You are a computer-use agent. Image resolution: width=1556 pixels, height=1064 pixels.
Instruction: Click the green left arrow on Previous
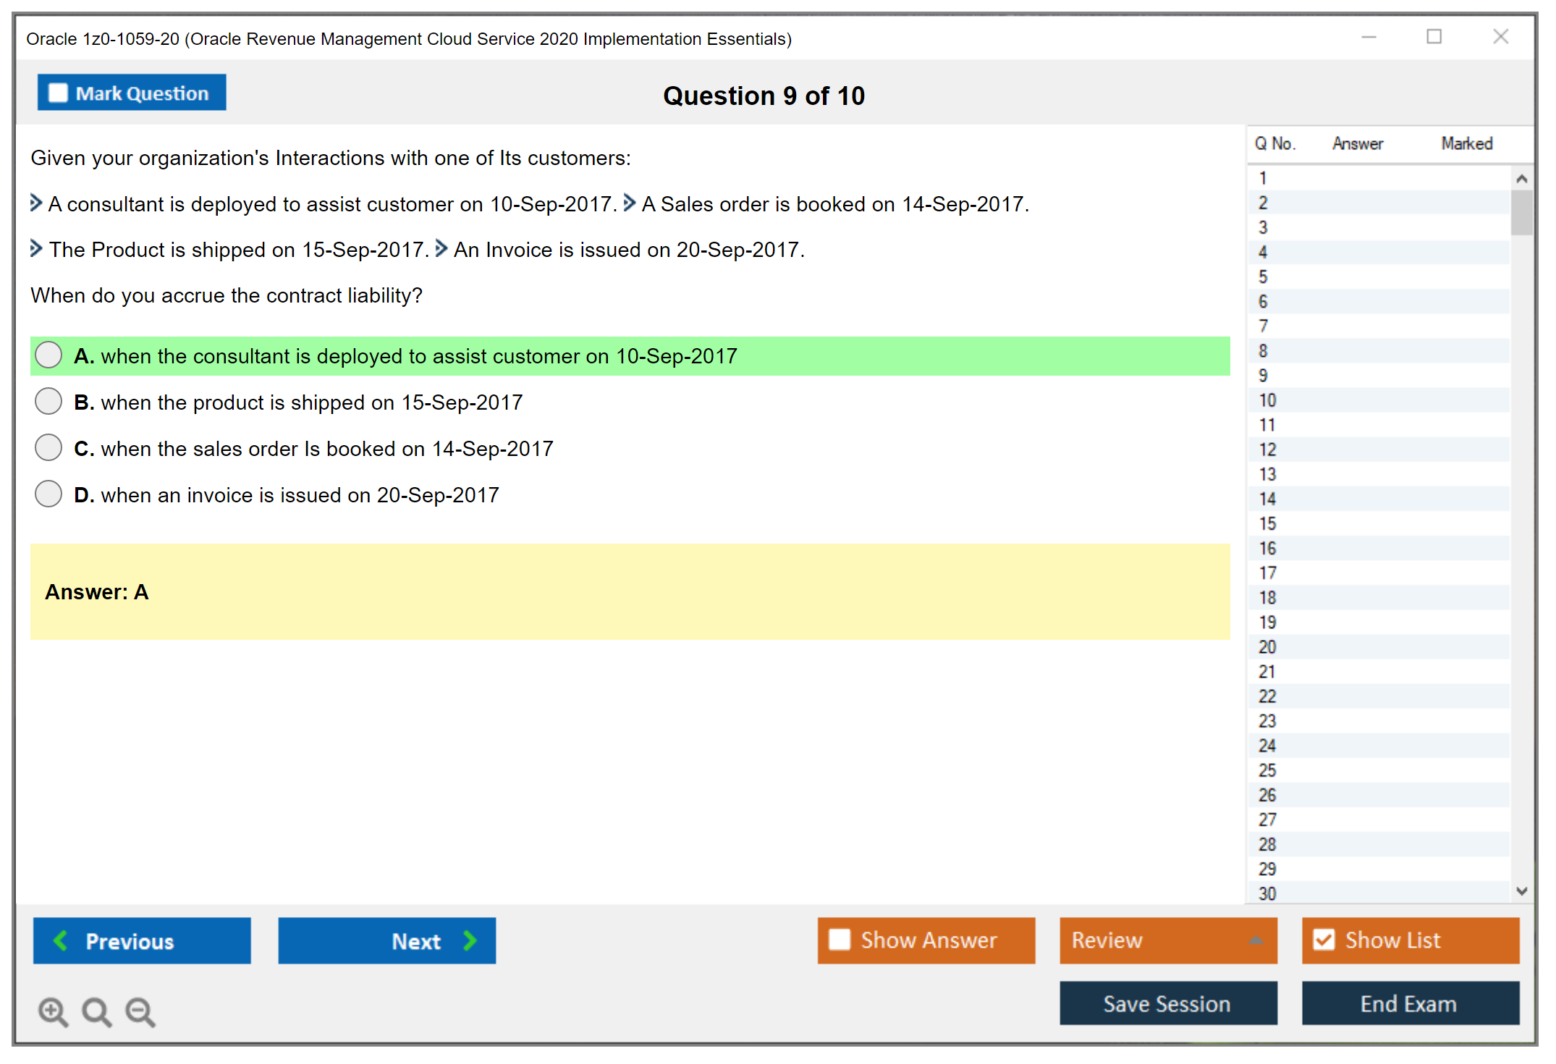point(62,940)
